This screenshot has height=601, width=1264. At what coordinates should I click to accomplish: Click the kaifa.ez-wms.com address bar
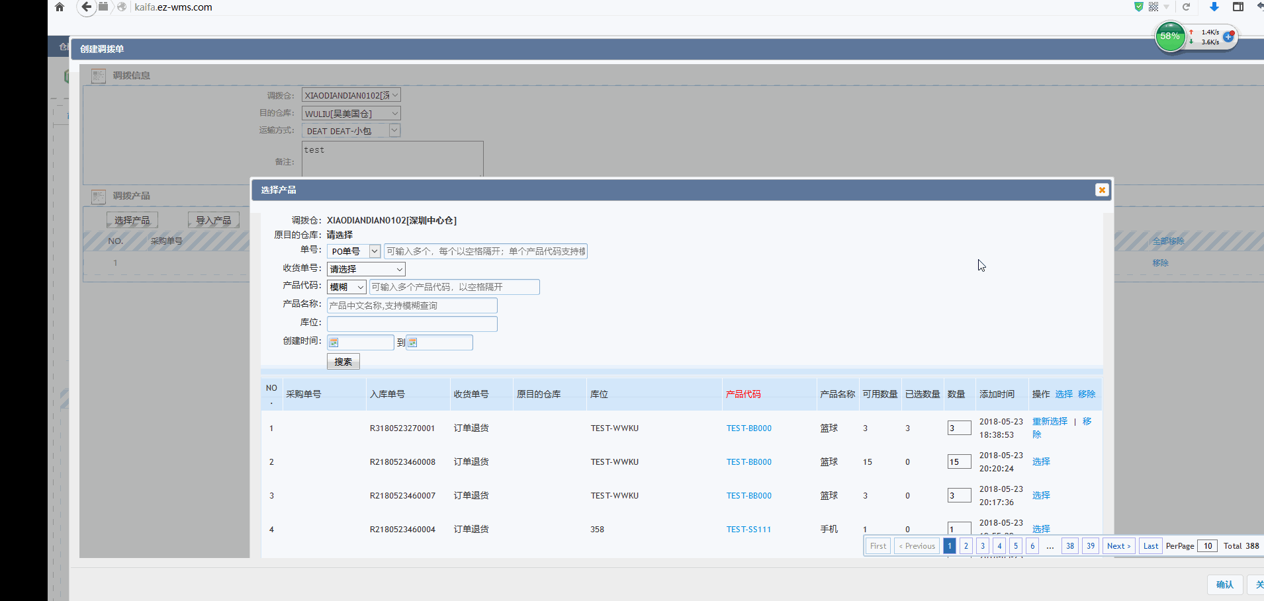pos(173,7)
